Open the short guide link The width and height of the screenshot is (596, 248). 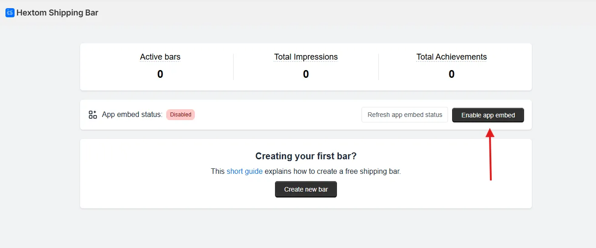coord(245,172)
